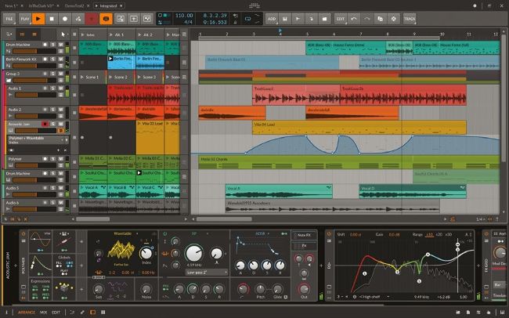The image size is (509, 318).
Task: Arm the Acoustic Jam track for recording
Action: [x=45, y=124]
